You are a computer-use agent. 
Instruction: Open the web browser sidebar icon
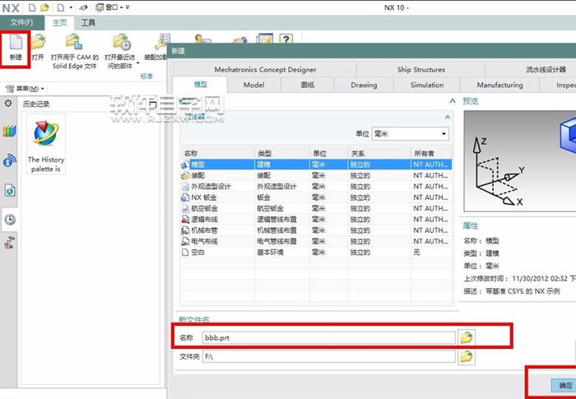click(10, 190)
